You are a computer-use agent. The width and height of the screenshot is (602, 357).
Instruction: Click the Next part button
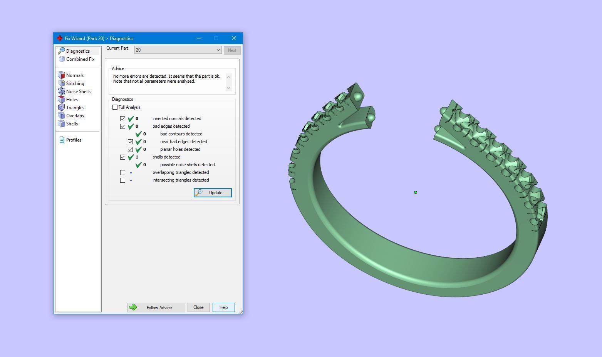click(x=232, y=50)
